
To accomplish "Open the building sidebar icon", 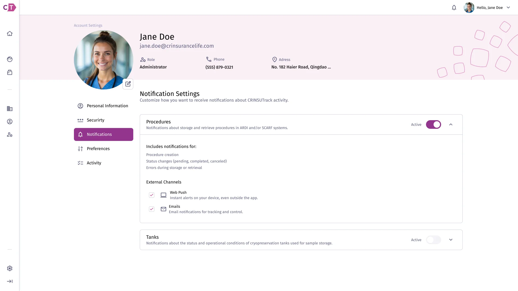I will coord(10,109).
